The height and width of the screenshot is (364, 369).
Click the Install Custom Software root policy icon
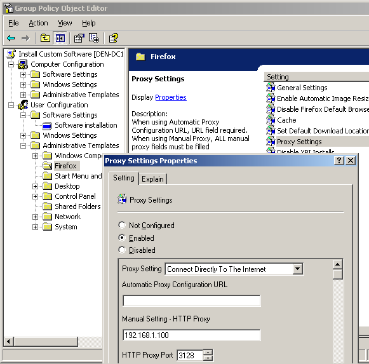coord(11,54)
